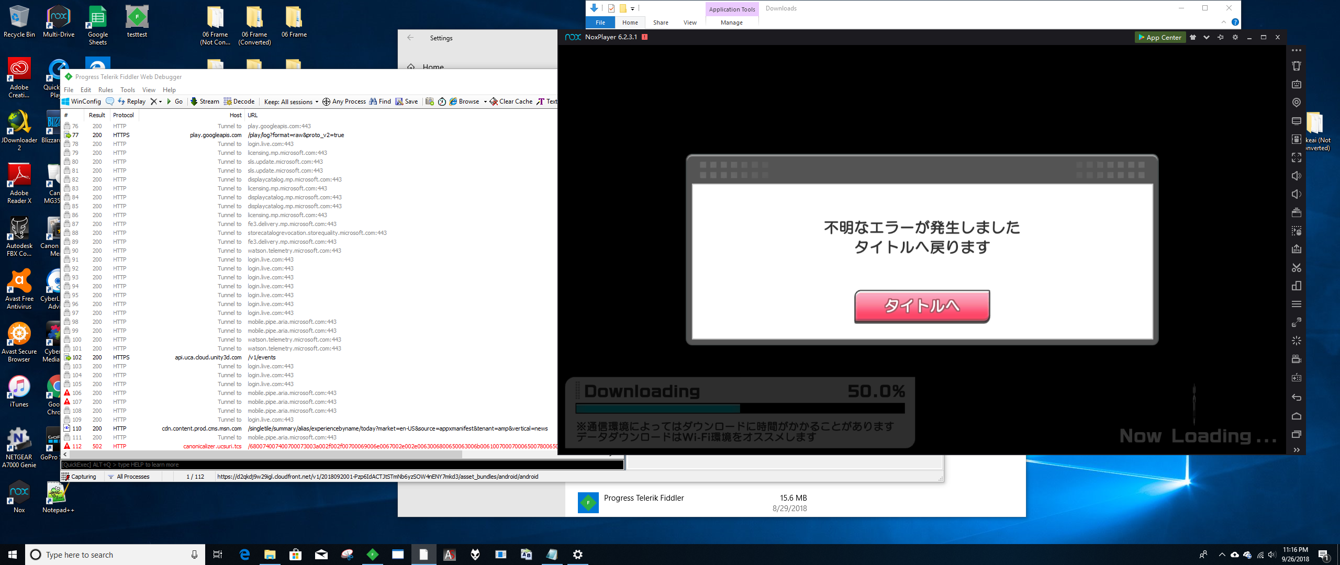Click the Nox scissors screenshot icon
Screen dimensions: 1340x565
coord(1296,267)
